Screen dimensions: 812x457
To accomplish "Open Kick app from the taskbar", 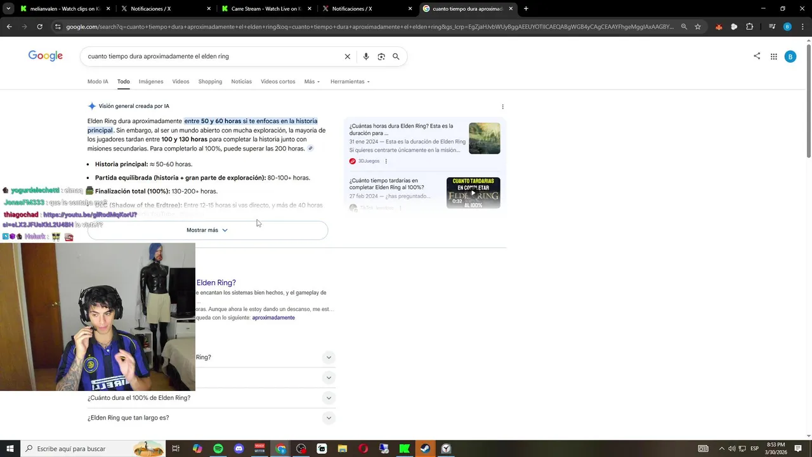I will (x=405, y=449).
